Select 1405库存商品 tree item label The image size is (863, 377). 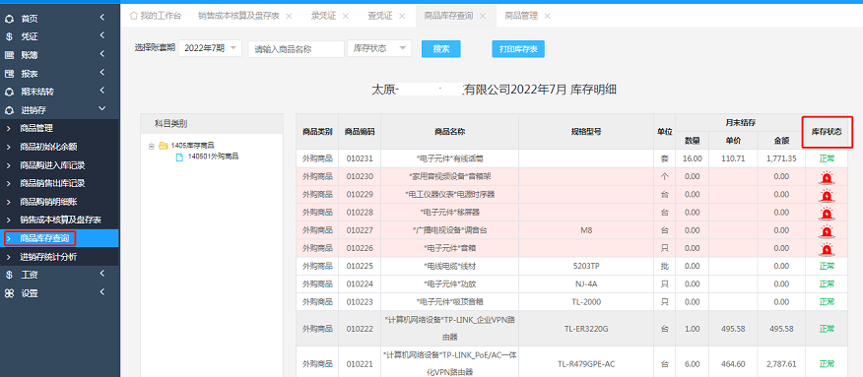(x=193, y=146)
